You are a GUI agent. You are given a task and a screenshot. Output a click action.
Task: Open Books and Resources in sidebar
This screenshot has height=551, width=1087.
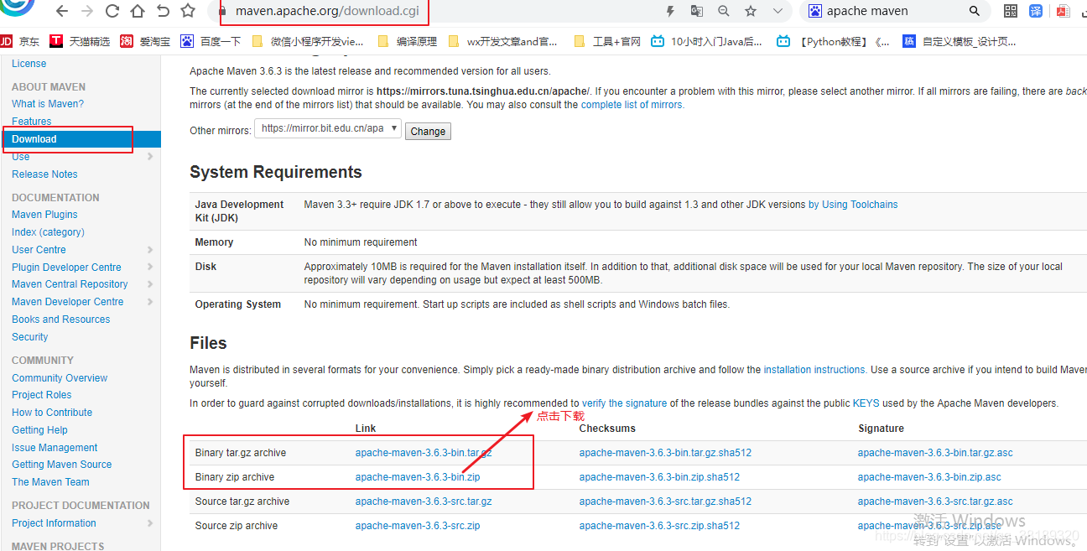pyautogui.click(x=60, y=320)
